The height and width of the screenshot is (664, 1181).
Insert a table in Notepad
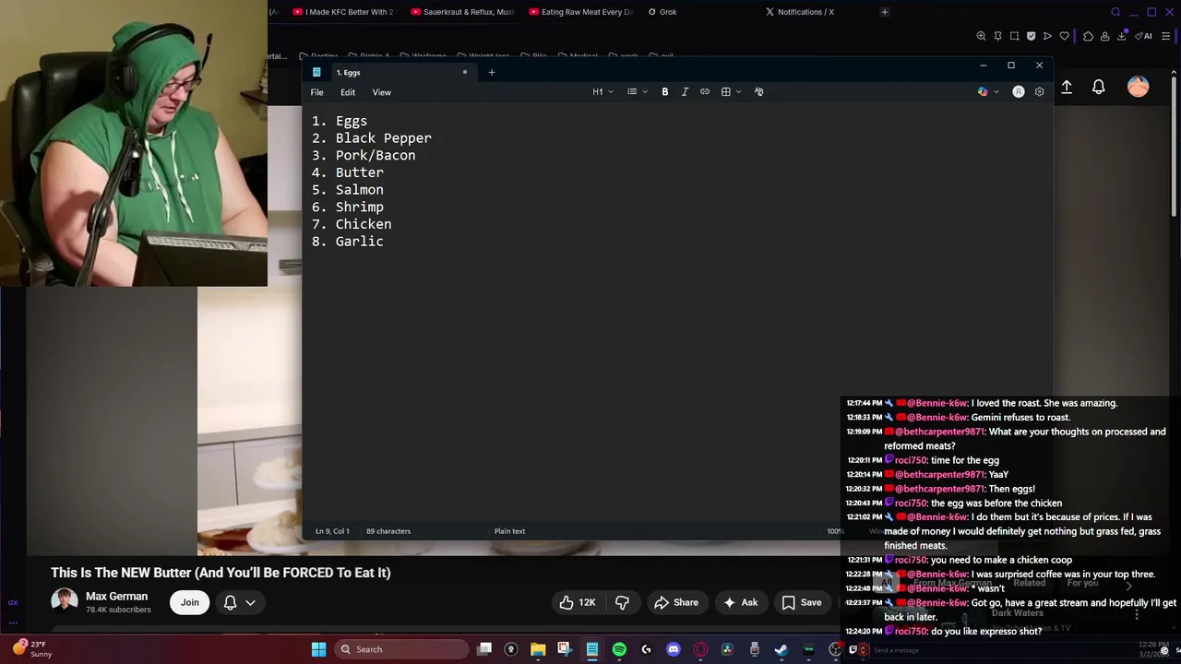pyautogui.click(x=726, y=91)
